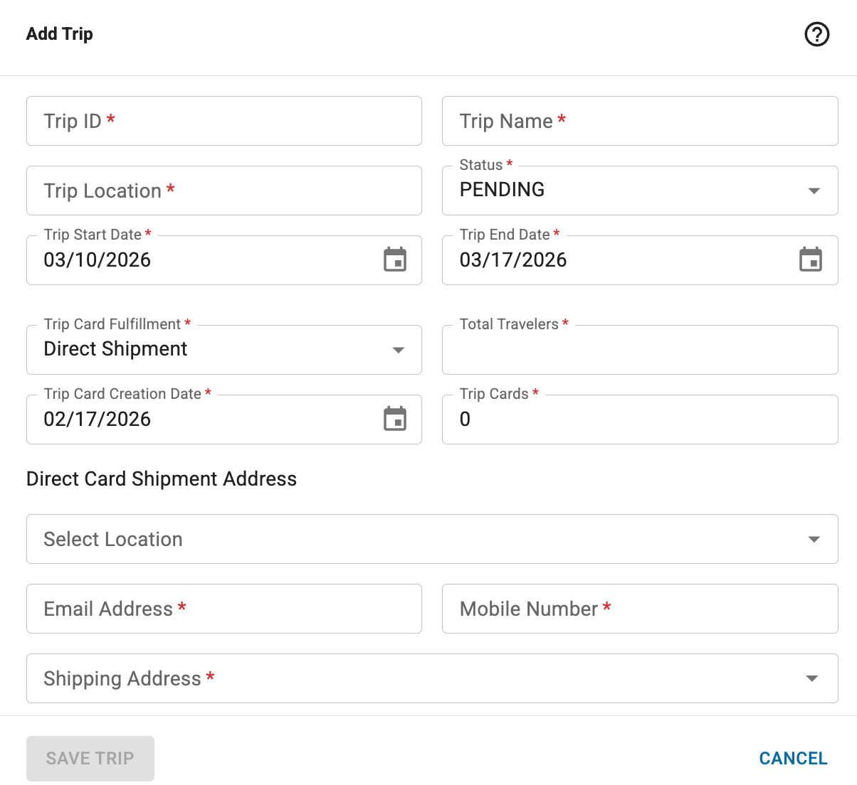
Task: Select the Trip Location text field
Action: pos(224,191)
